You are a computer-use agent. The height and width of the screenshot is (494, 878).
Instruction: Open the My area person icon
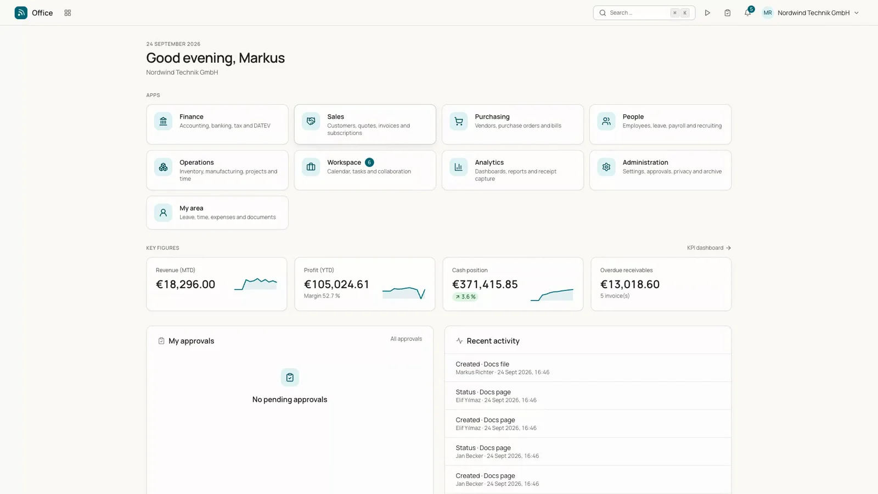click(163, 212)
